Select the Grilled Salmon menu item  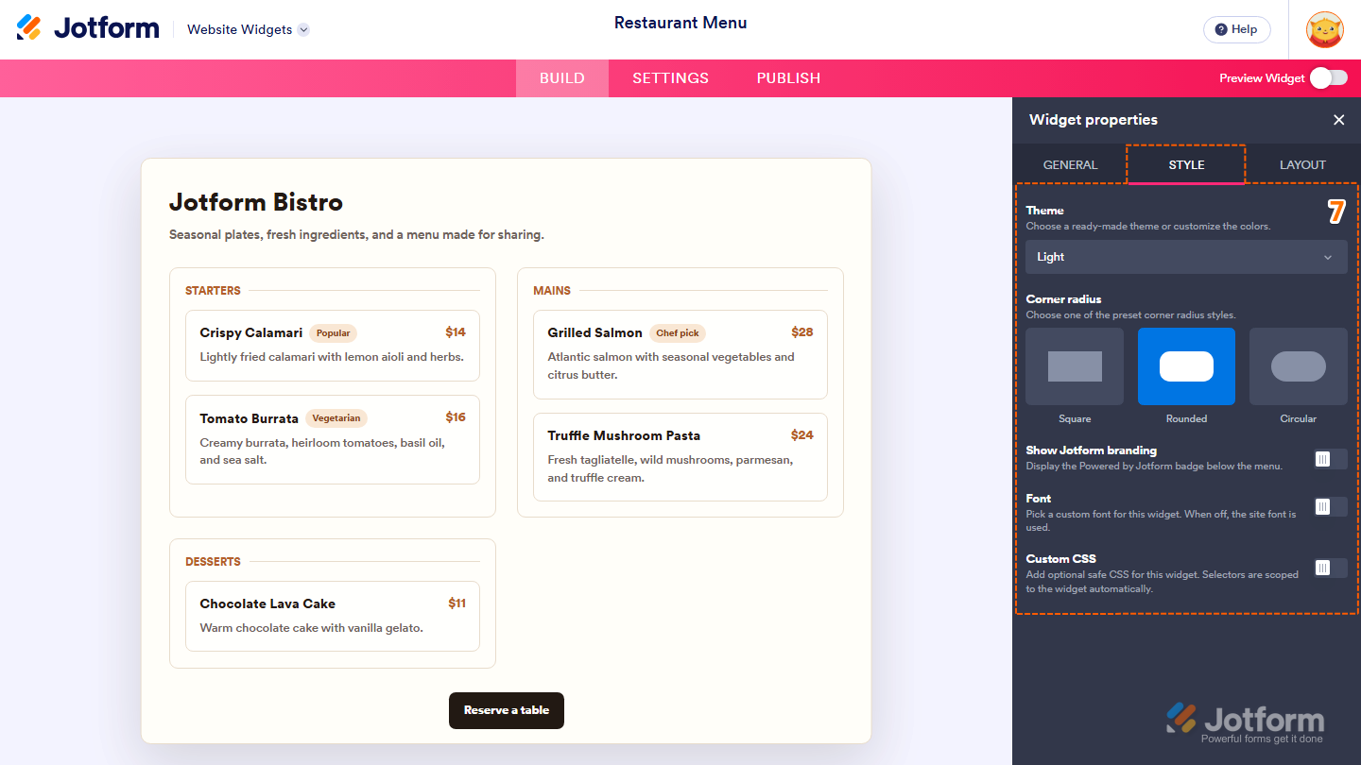click(680, 354)
